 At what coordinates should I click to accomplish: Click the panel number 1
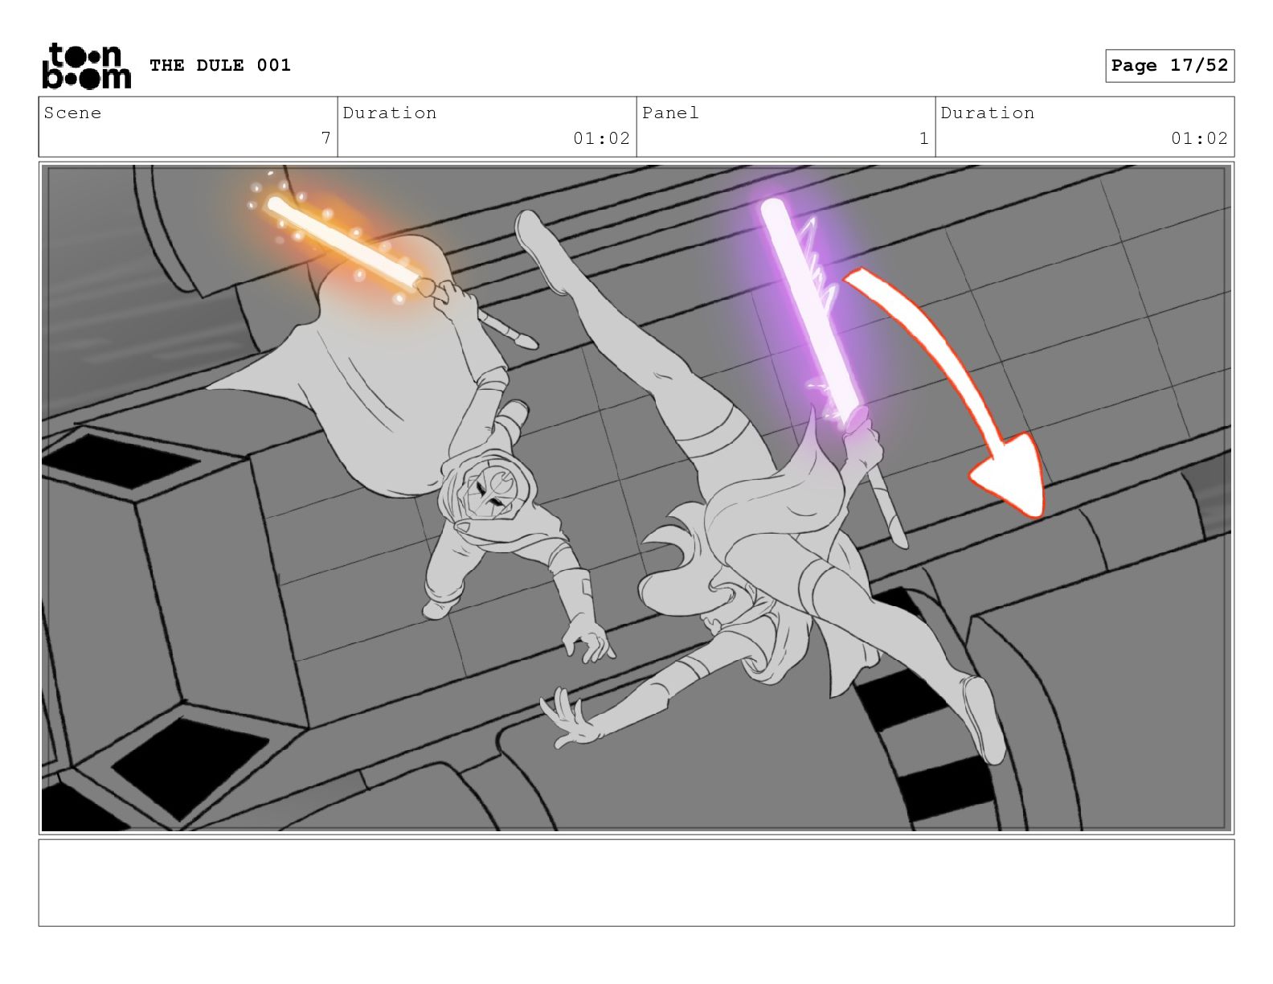pyautogui.click(x=924, y=138)
